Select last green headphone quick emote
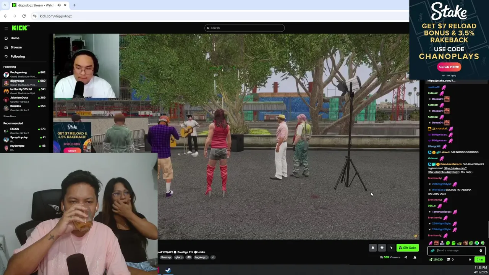489x275 pixels. pos(483,243)
